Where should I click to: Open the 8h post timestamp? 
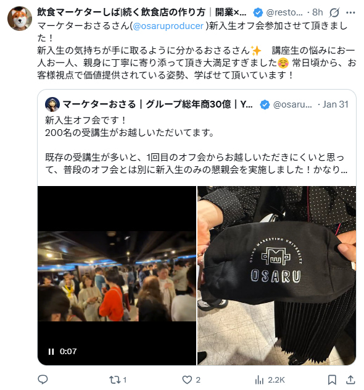tap(317, 12)
